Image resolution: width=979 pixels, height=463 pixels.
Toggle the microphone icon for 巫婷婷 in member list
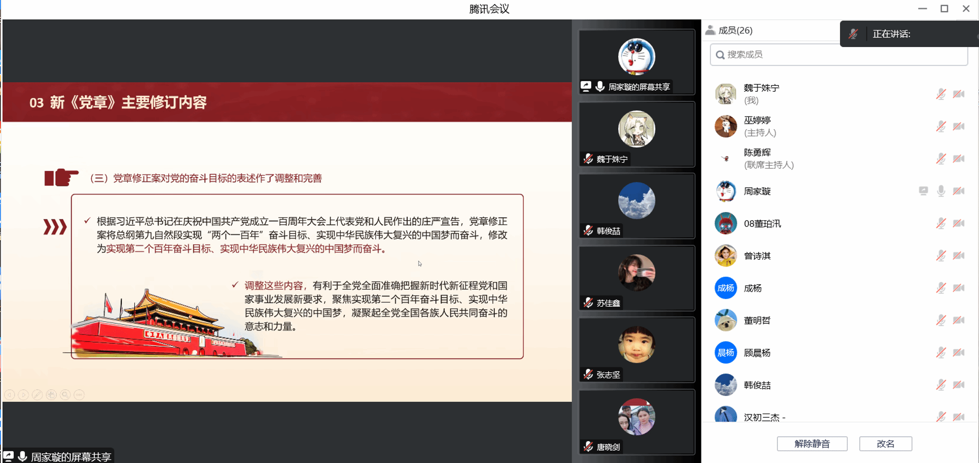tap(941, 127)
